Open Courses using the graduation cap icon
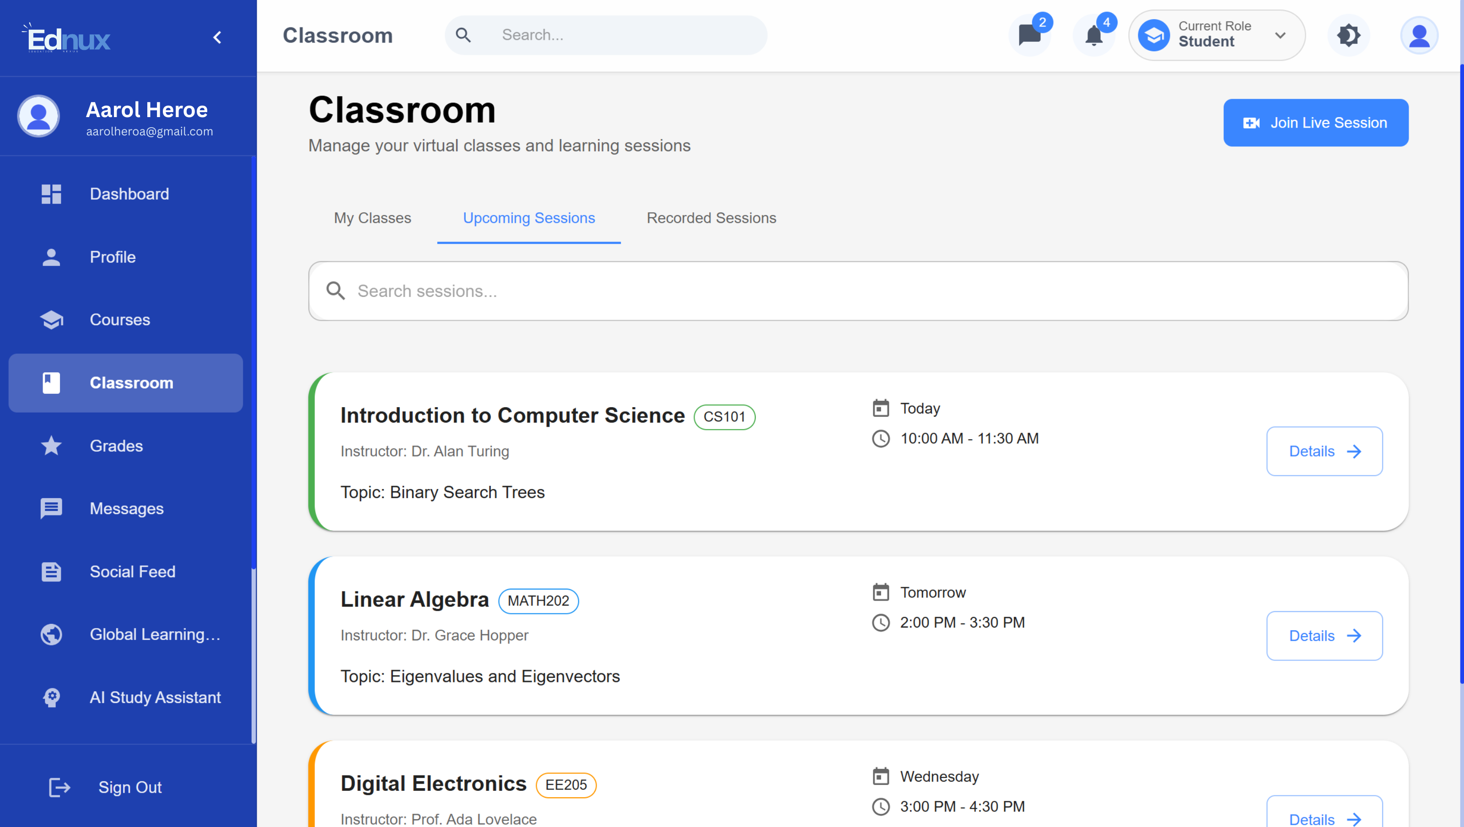The height and width of the screenshot is (827, 1464). pyautogui.click(x=51, y=319)
